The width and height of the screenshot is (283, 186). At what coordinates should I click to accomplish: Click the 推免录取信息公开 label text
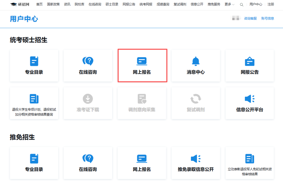click(x=196, y=169)
